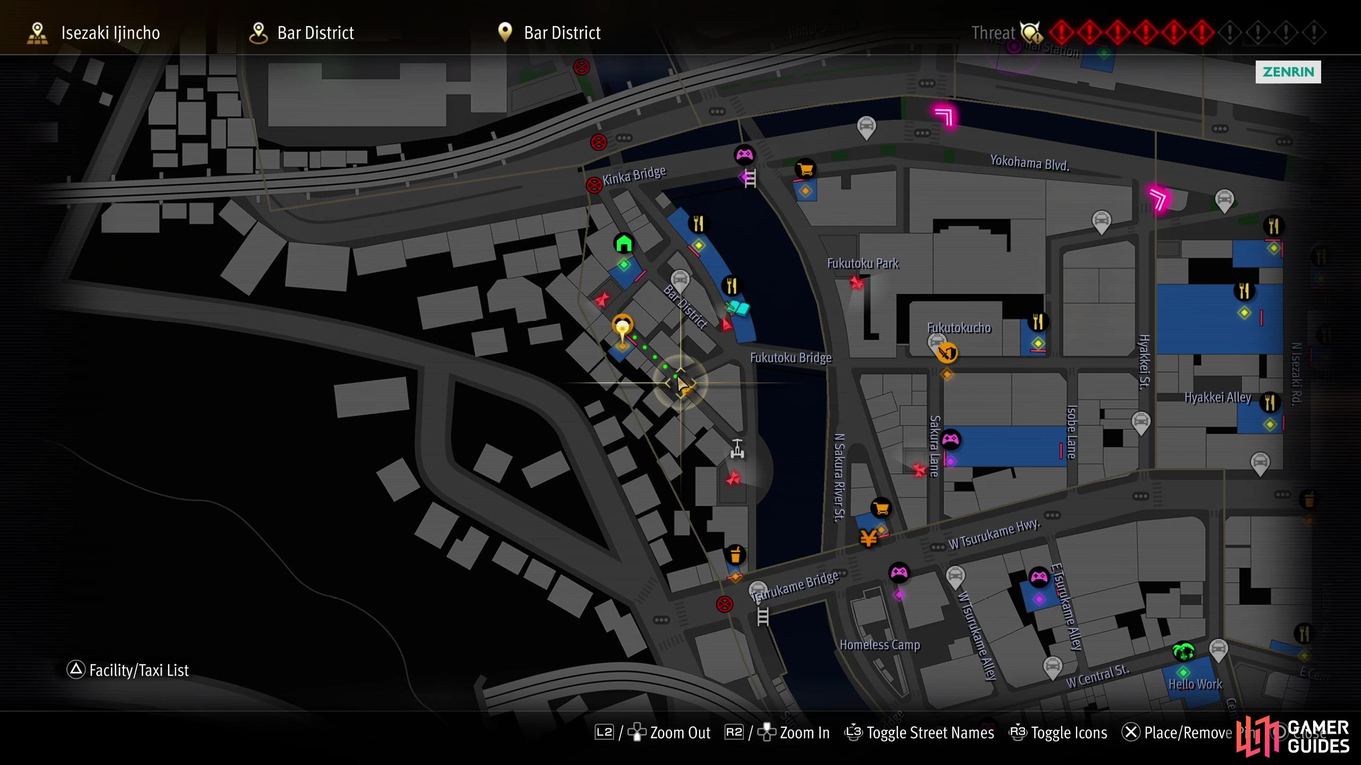Click the taxi marker on Isobe Lane
The height and width of the screenshot is (765, 1361).
pyautogui.click(x=1141, y=423)
